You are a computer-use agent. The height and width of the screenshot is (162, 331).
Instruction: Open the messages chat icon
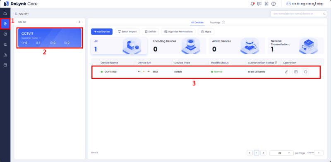259,4
